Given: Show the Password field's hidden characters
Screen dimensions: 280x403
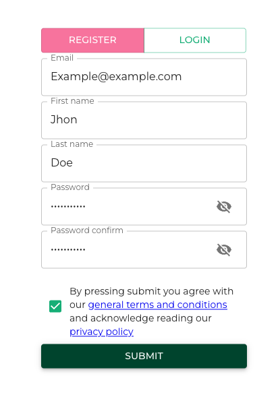Looking at the screenshot, I should tap(224, 207).
